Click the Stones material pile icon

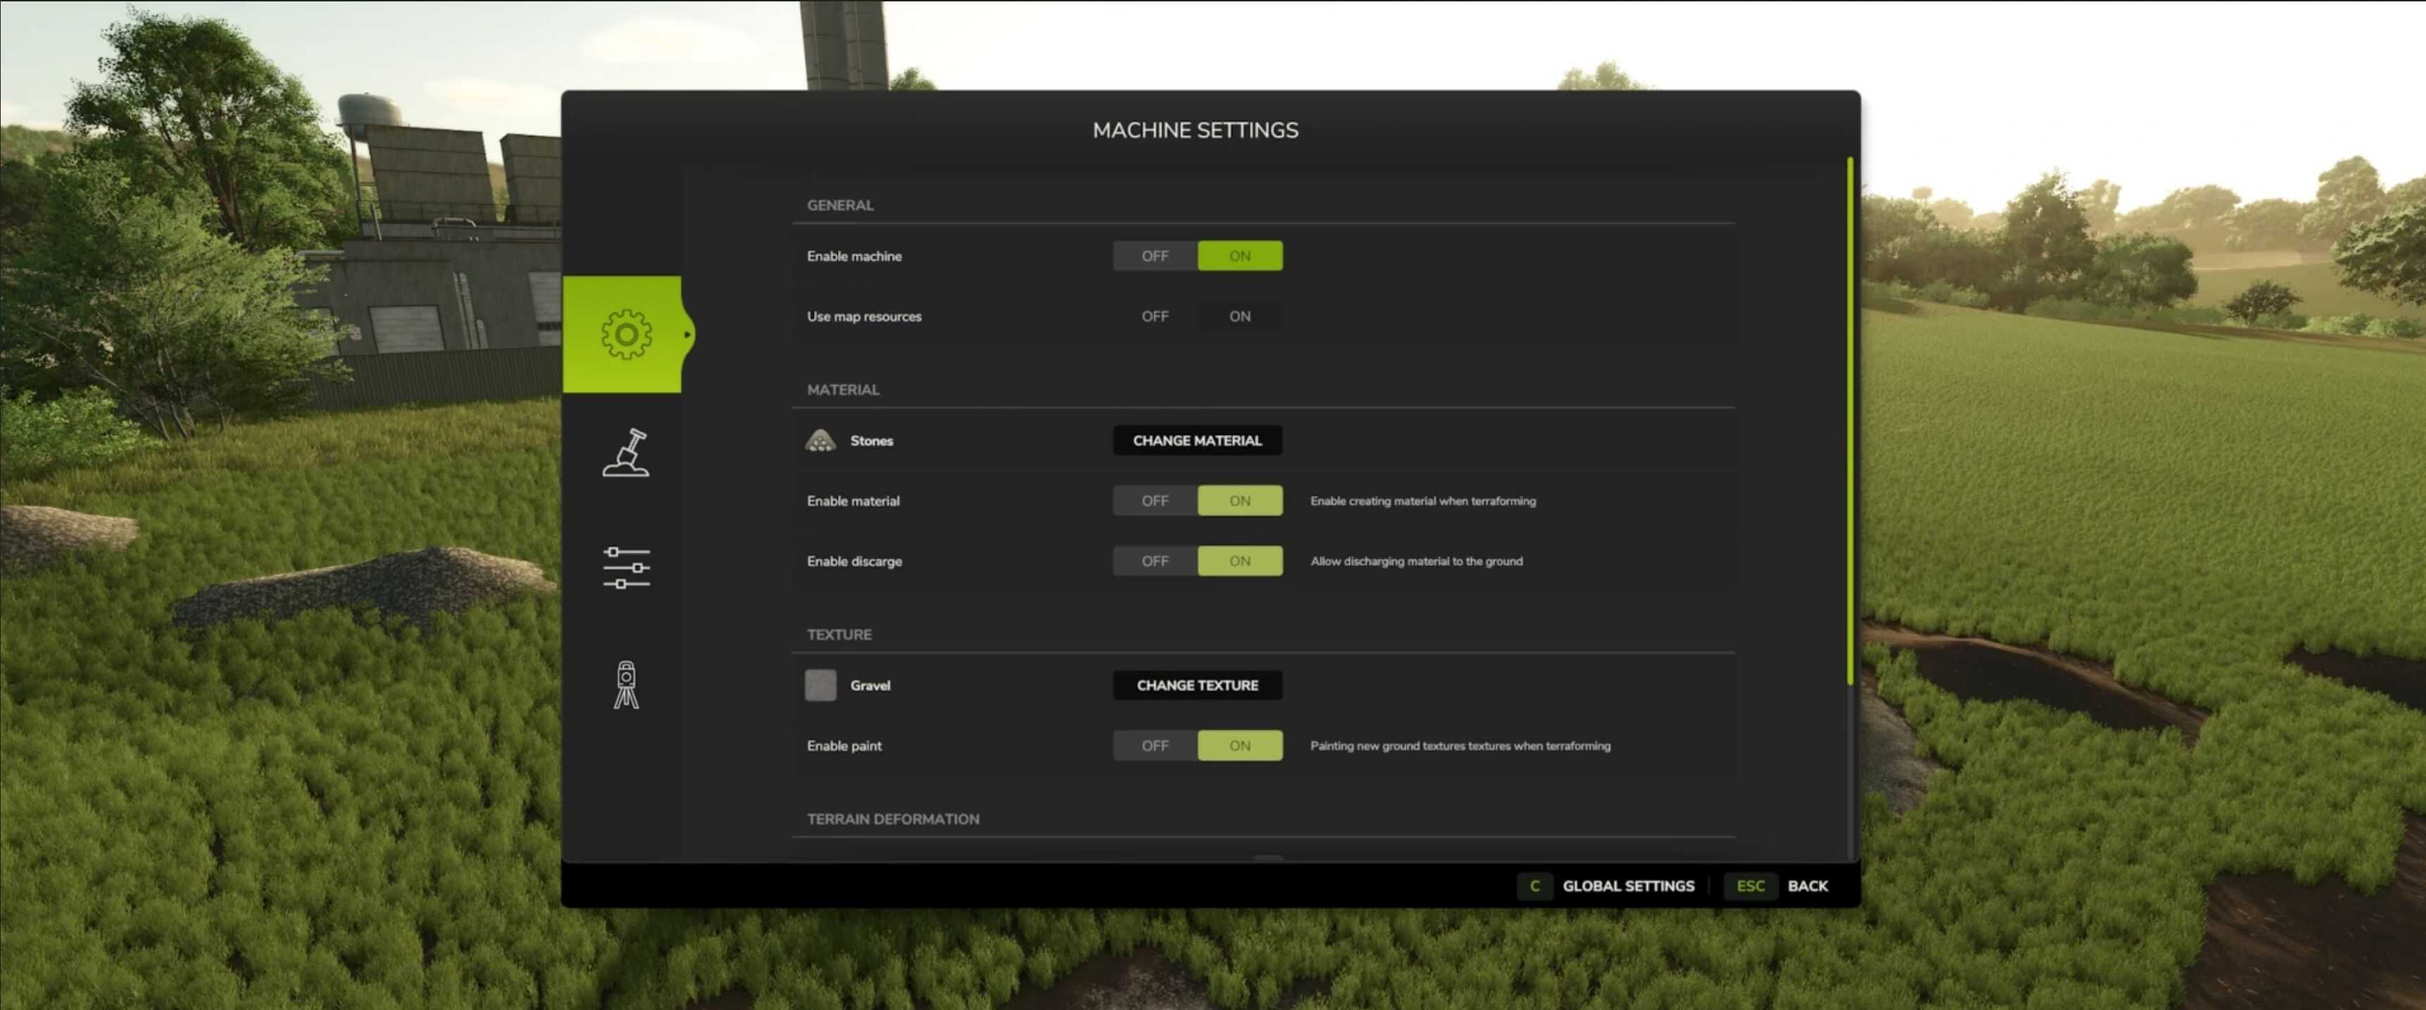pyautogui.click(x=820, y=441)
